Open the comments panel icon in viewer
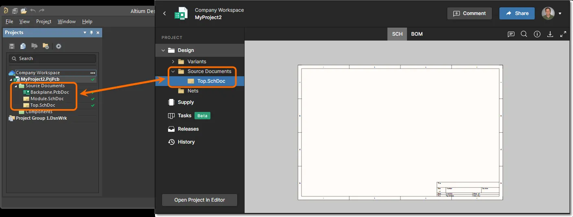The height and width of the screenshot is (217, 573). coord(511,34)
